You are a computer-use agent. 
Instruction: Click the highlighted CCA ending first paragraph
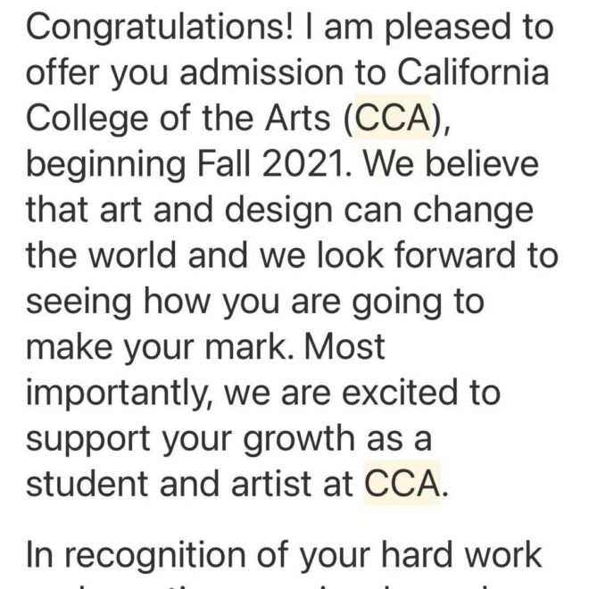(402, 483)
